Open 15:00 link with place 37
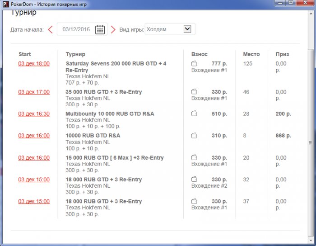This screenshot has width=316, height=246. click(x=34, y=201)
